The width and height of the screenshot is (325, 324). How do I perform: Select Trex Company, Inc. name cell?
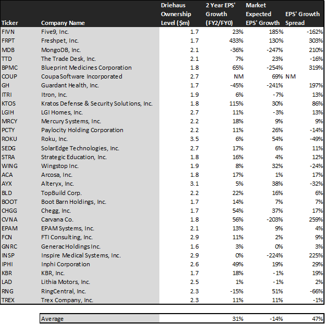pos(67,300)
